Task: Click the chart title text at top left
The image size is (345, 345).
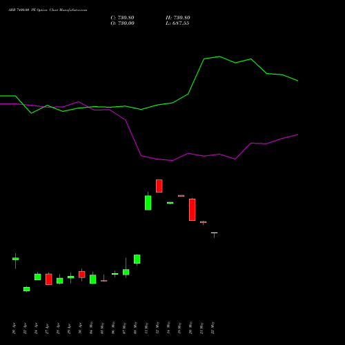Action: 48,10
